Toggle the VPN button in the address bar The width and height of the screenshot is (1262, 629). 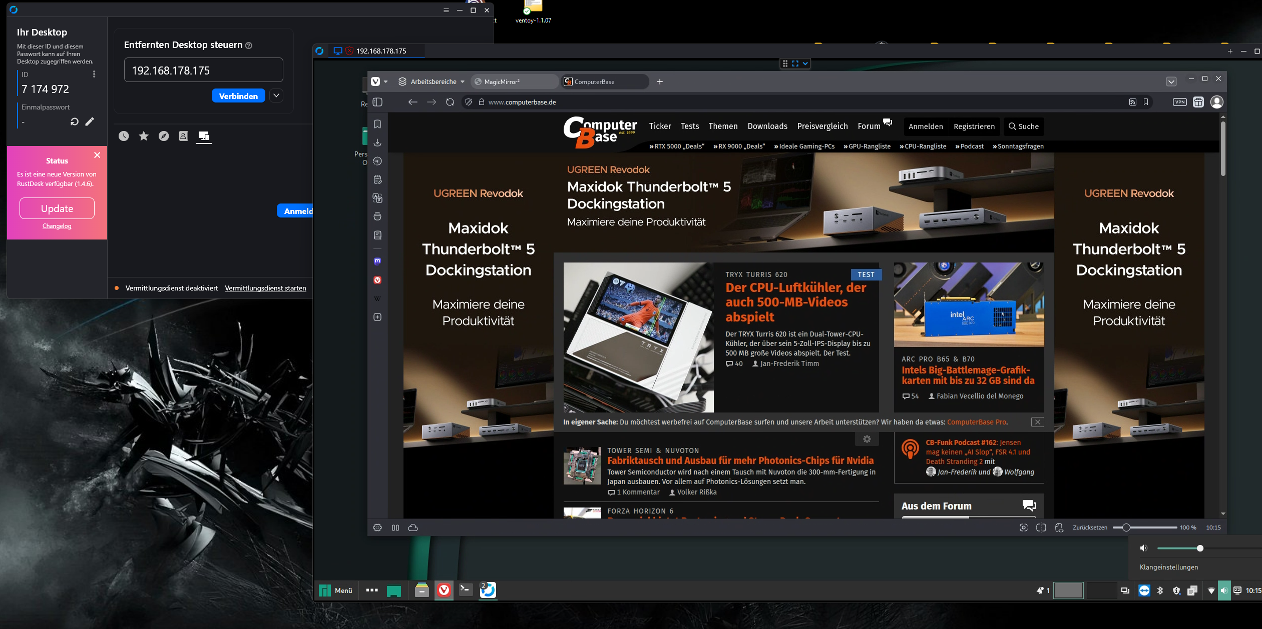[x=1180, y=102]
